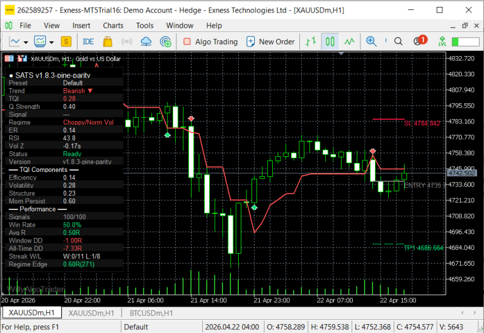Click the Signals broadcast icon
Screen dimensions: 484x333
pyautogui.click(x=127, y=42)
